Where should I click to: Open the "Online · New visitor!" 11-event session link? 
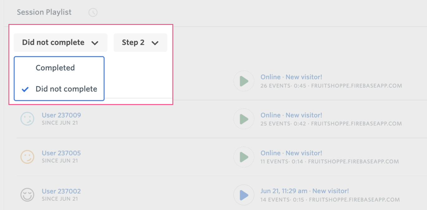click(x=291, y=153)
